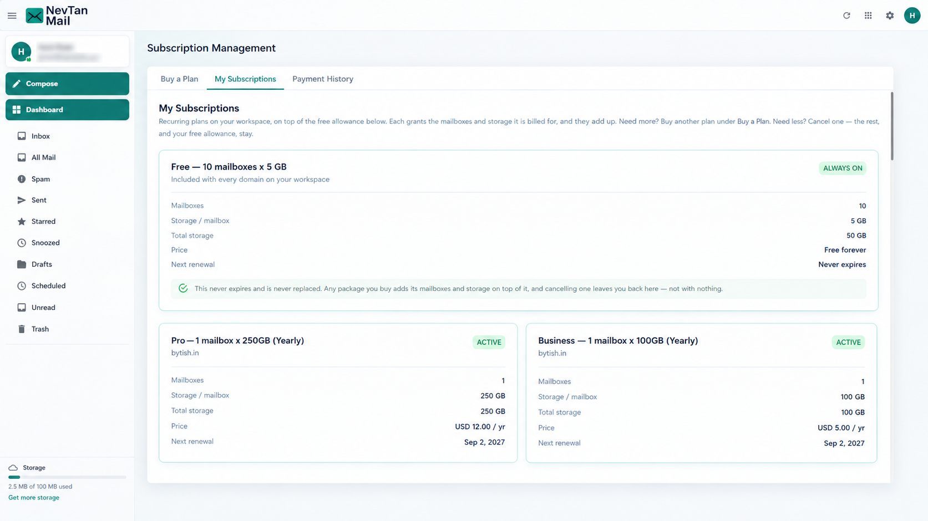Click the Get more storage link
This screenshot has height=521, width=928.
[34, 498]
